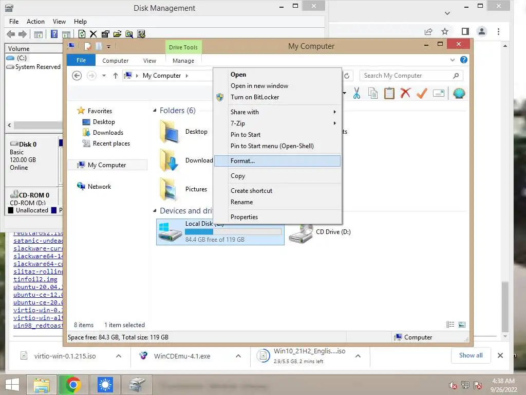526x395 pixels.
Task: Open the tinfoil2.img link
Action: (35, 279)
